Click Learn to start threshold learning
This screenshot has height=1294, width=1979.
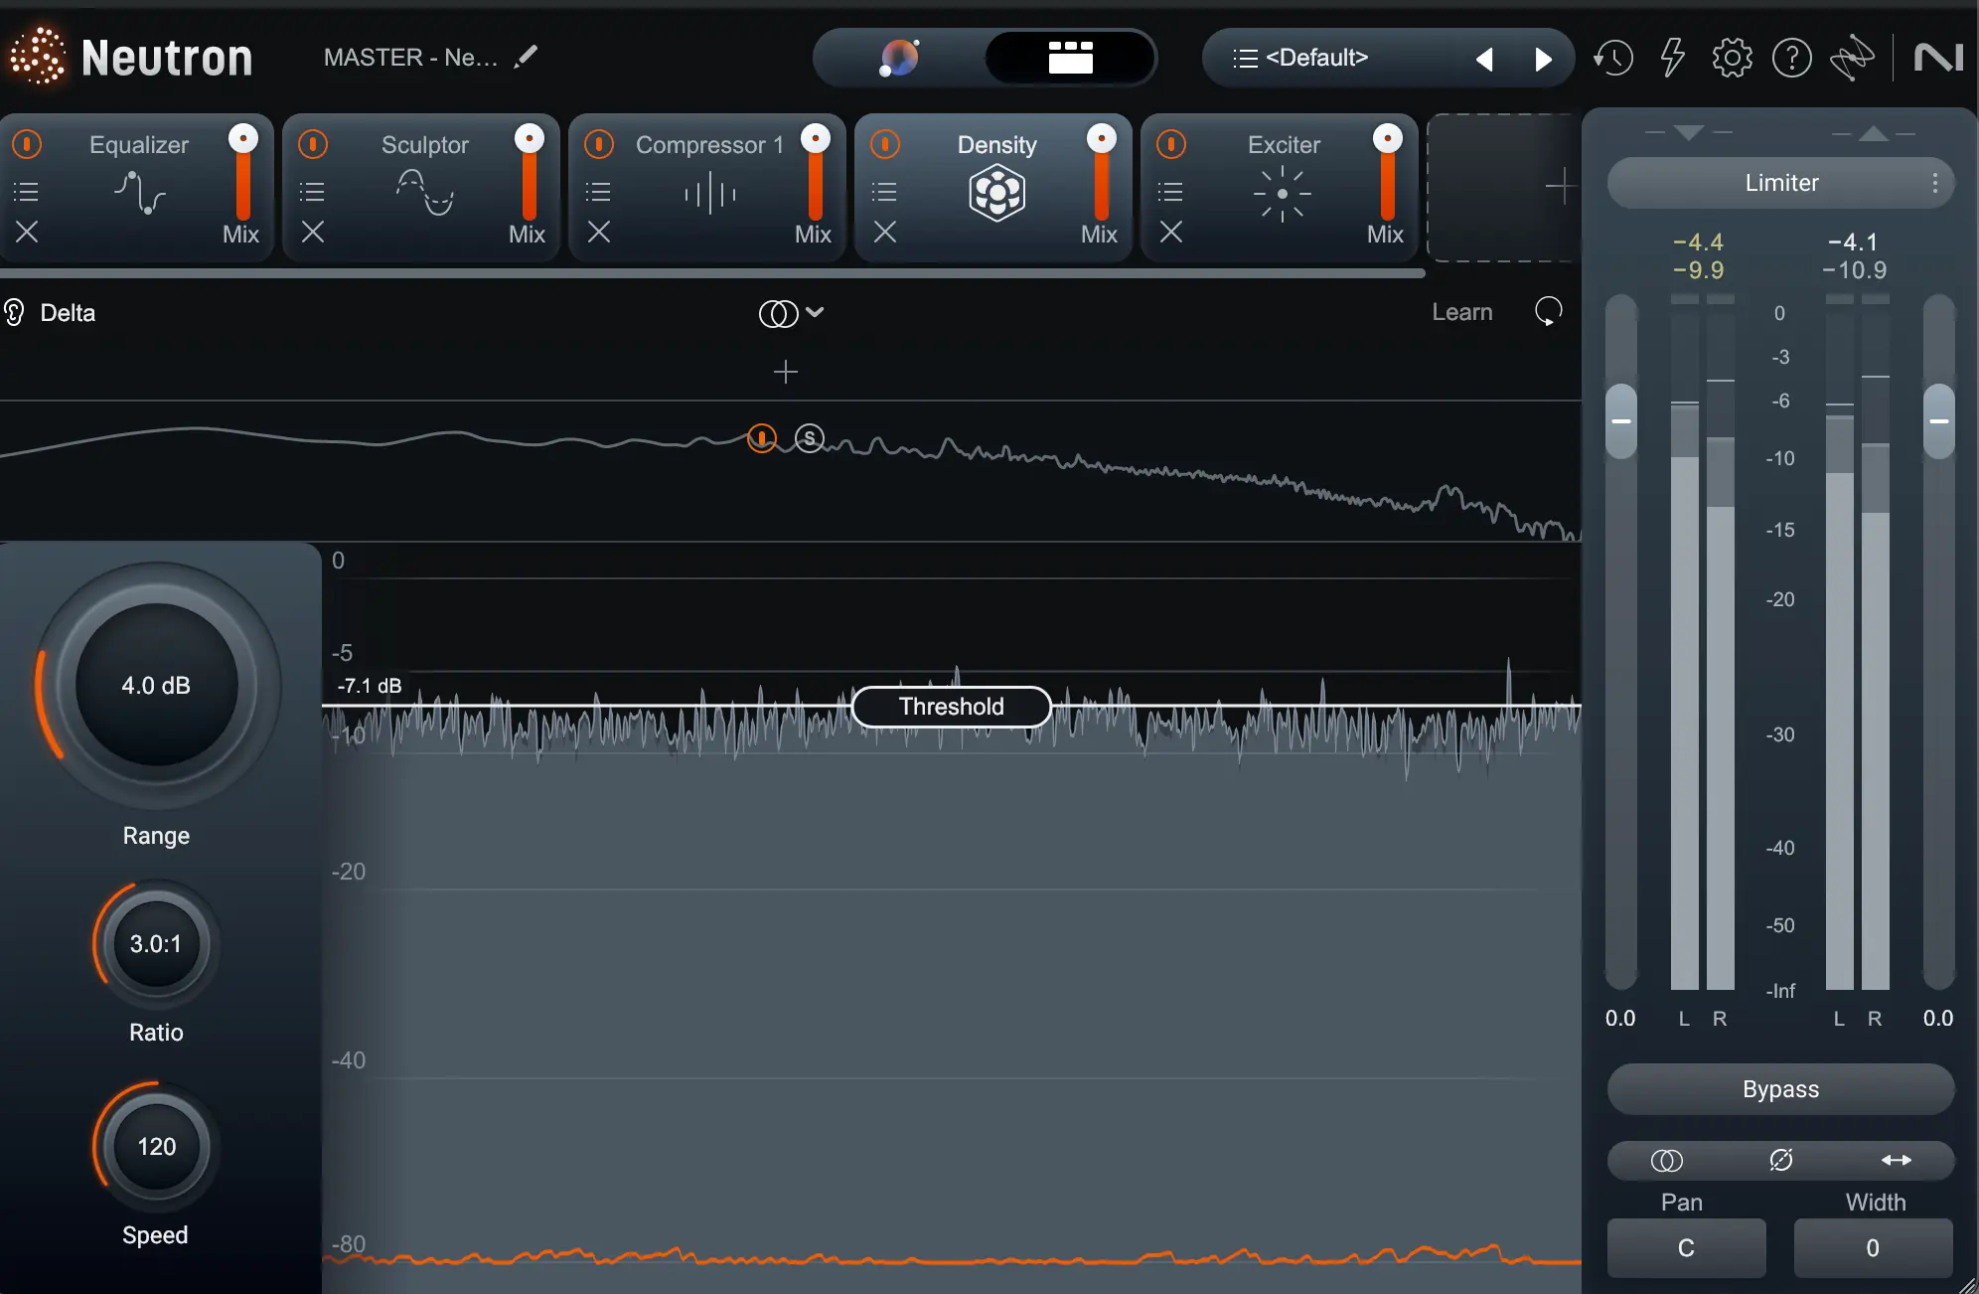1461,312
